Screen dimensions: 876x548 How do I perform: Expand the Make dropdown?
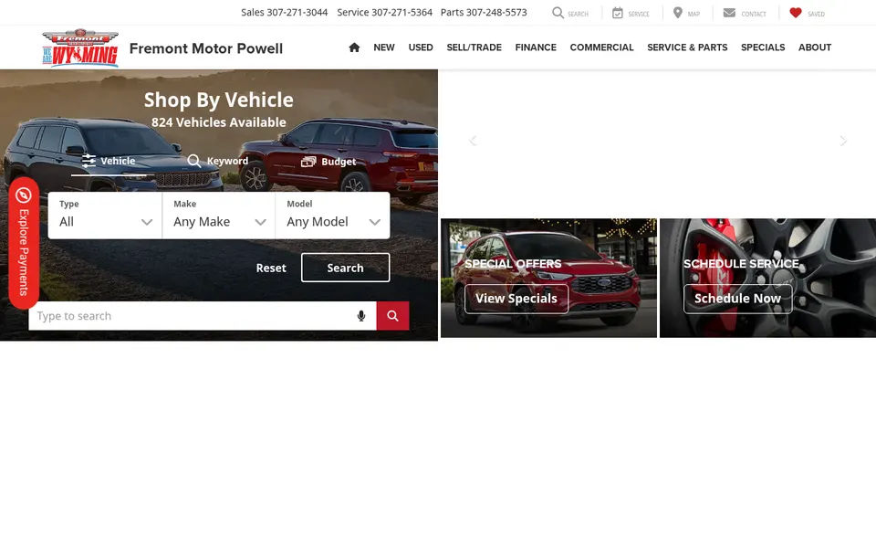pos(218,216)
